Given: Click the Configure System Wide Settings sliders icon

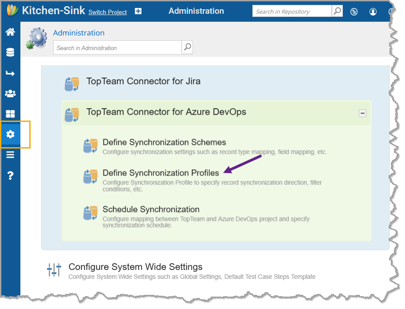Looking at the screenshot, I should point(54,270).
